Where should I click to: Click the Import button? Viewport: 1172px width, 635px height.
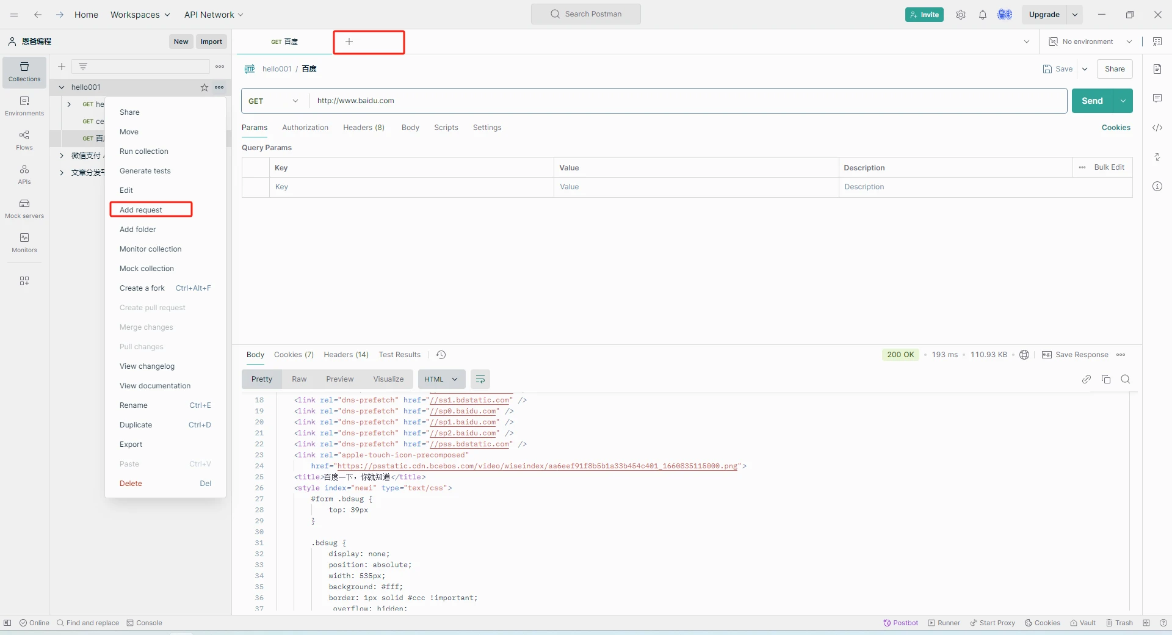click(212, 42)
